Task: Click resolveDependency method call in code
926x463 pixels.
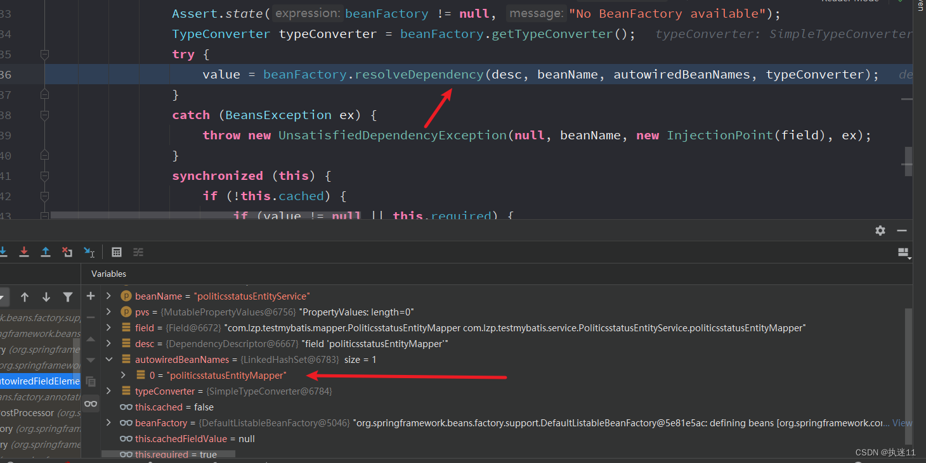Action: coord(419,75)
